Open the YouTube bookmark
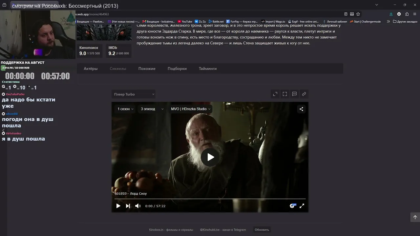420x236 pixels. (185, 22)
